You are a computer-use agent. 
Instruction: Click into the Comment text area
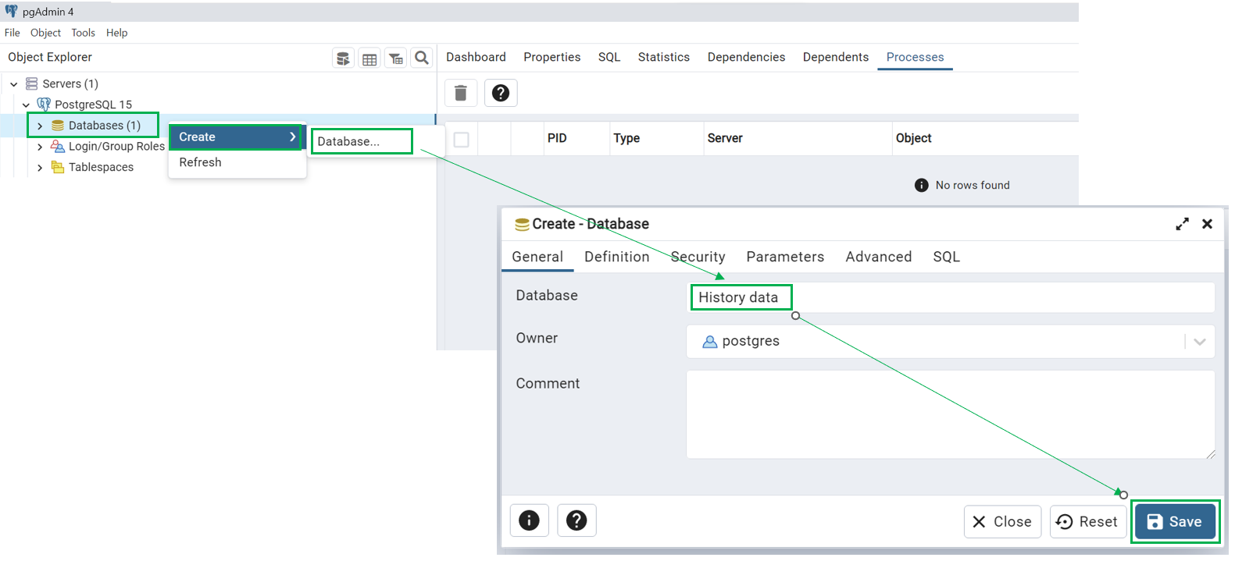pyautogui.click(x=951, y=414)
